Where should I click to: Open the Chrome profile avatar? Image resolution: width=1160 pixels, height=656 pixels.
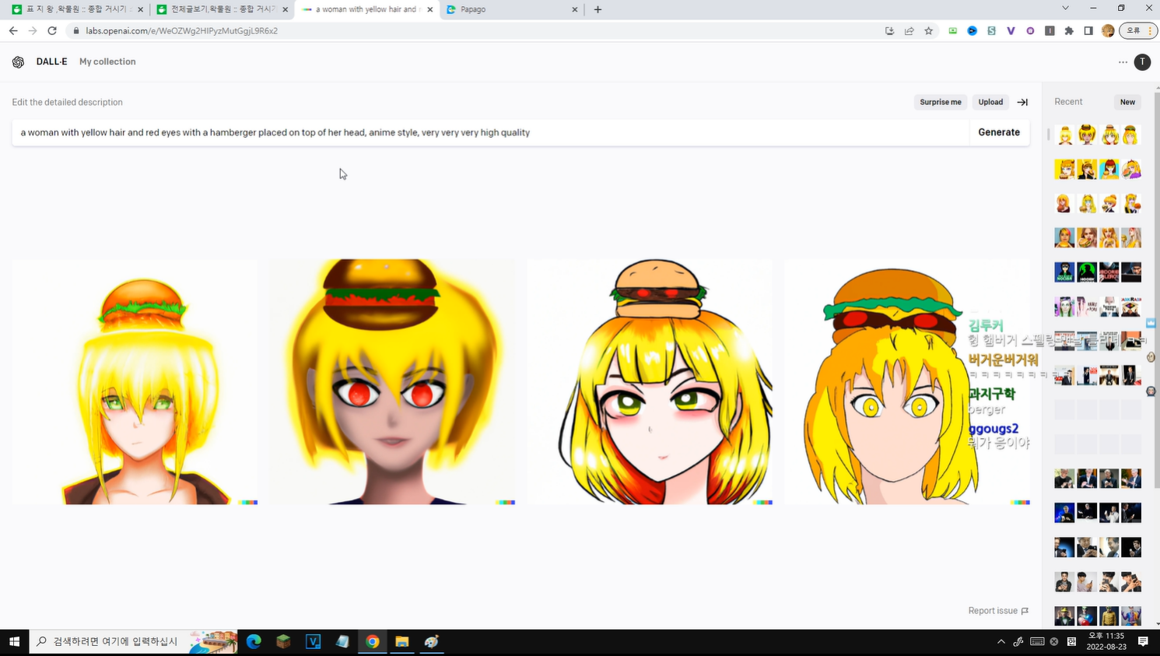click(1108, 31)
